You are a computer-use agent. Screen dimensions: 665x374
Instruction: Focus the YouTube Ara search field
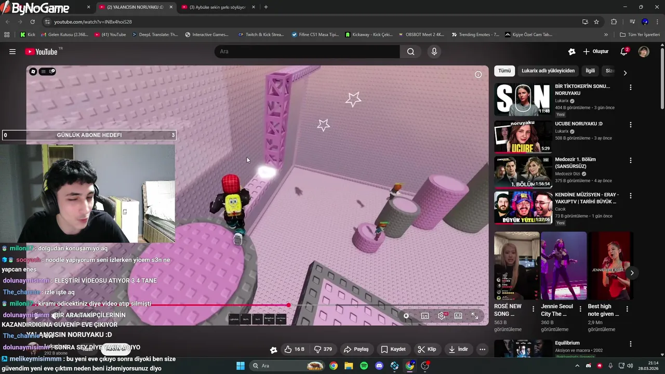307,51
